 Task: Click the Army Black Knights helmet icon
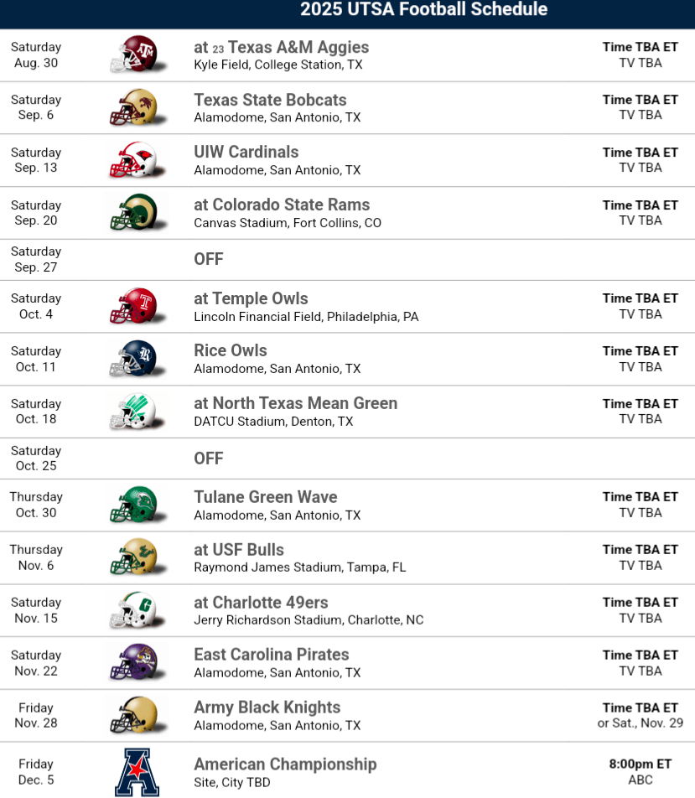133,715
